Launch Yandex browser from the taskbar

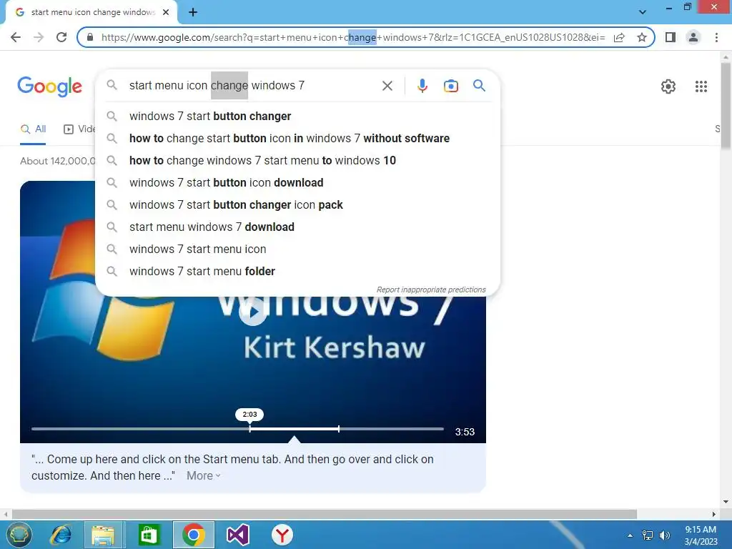point(282,535)
